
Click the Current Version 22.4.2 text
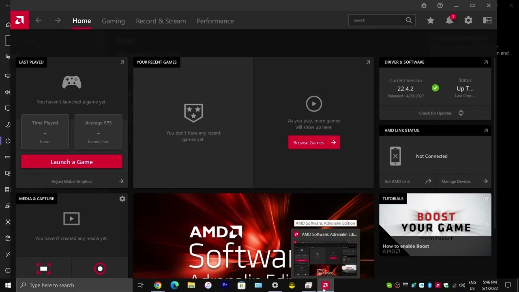pyautogui.click(x=405, y=88)
